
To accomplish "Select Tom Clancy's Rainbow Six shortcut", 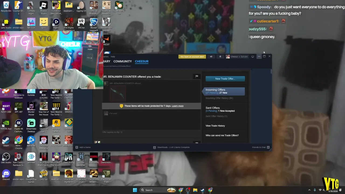I will pos(19,159).
